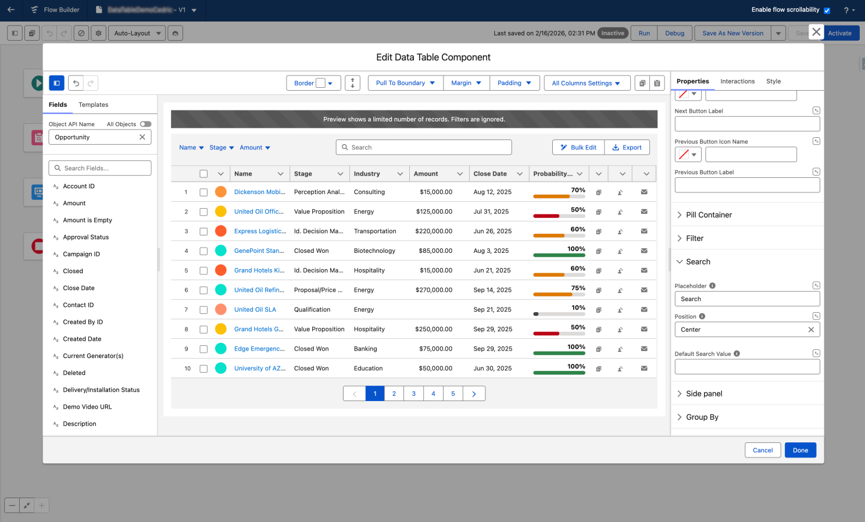Click info icon beside Position label
Viewport: 865px width, 522px height.
tap(702, 316)
